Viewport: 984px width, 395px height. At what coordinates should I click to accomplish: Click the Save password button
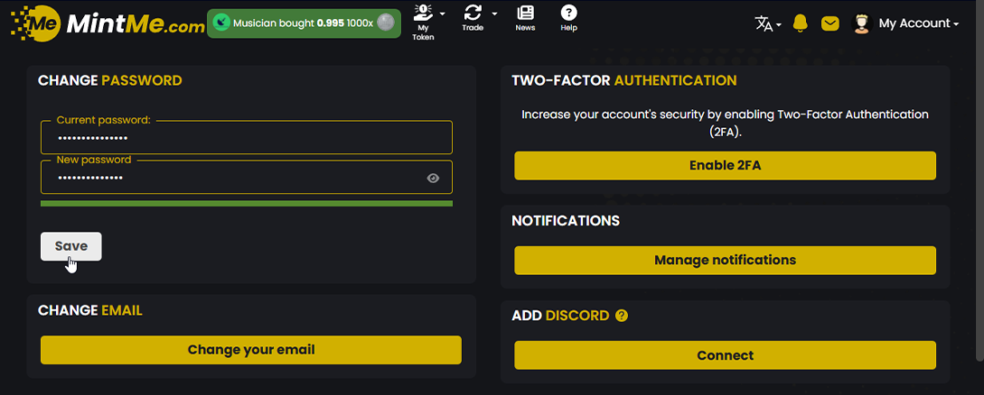[71, 246]
